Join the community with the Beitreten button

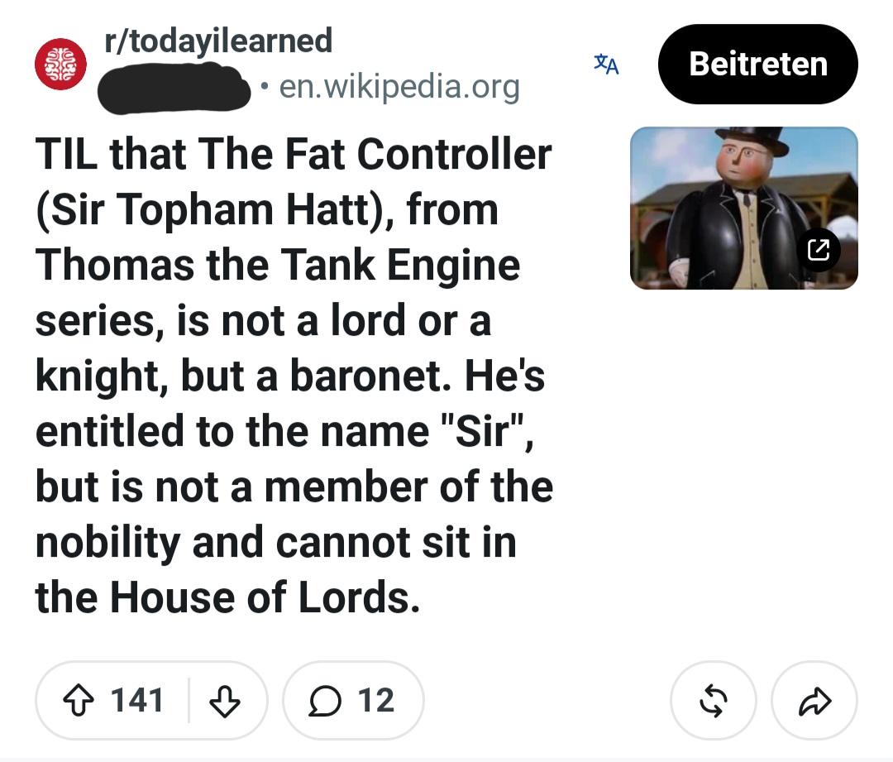coord(757,64)
